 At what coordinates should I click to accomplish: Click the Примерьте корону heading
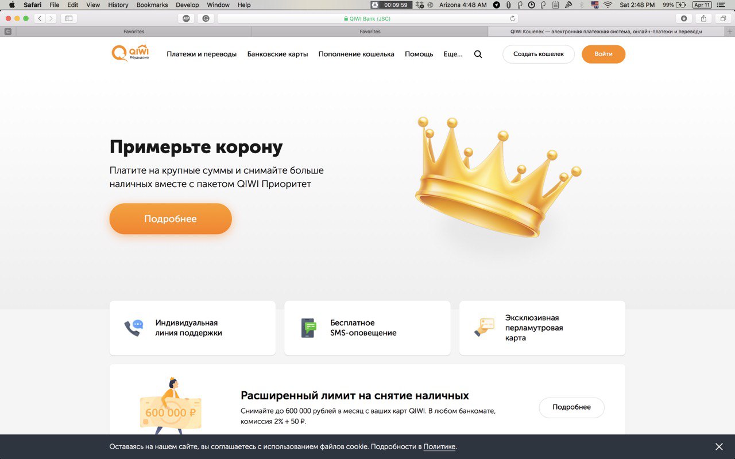point(196,147)
